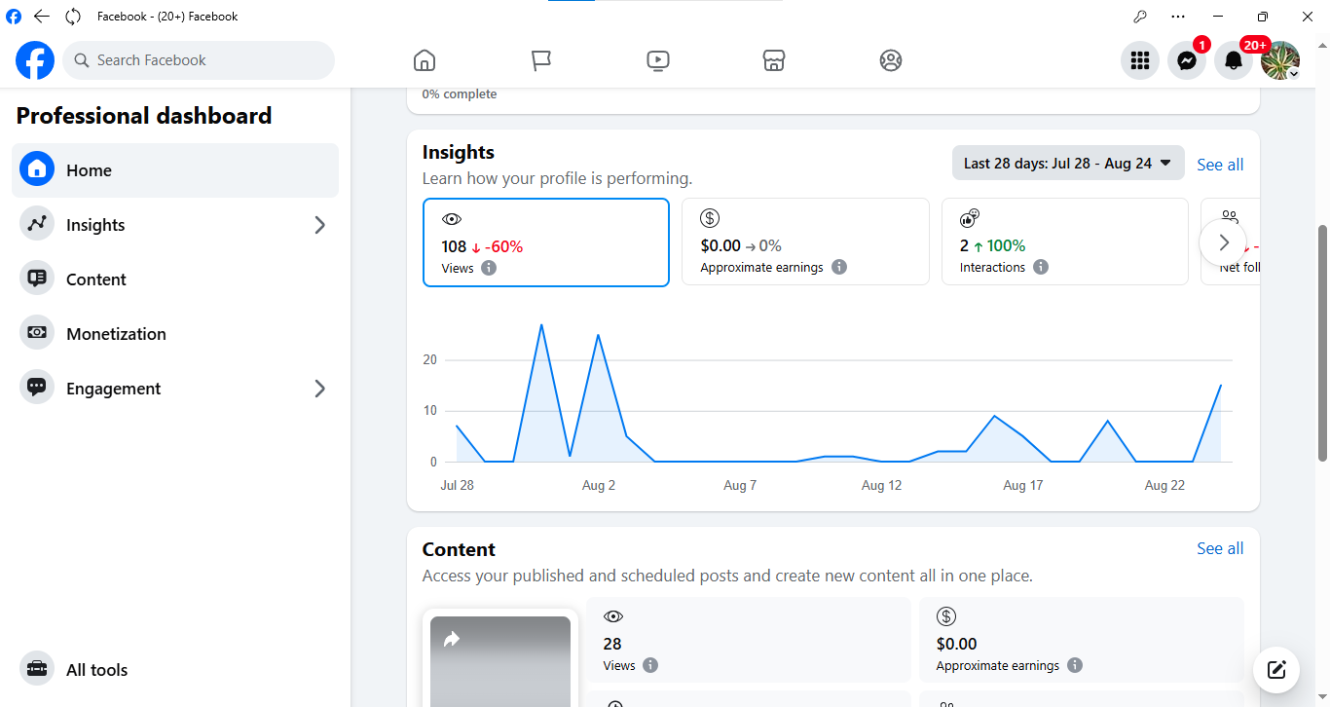Select the Interactions metric card
This screenshot has width=1330, height=707.
(x=1065, y=242)
